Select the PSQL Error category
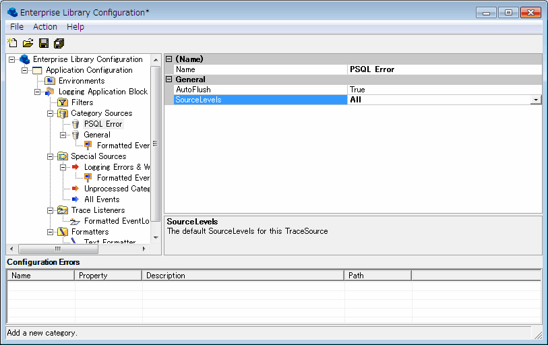Screen dimensions: 548x345 coord(103,124)
